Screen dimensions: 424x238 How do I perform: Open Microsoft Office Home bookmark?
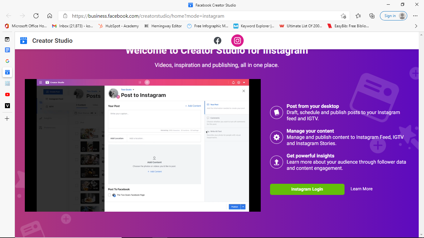26,26
